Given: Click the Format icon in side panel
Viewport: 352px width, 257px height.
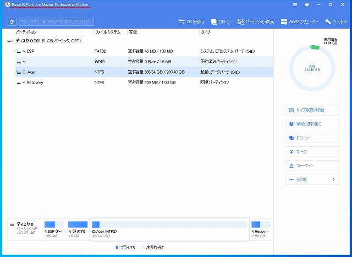Looking at the screenshot, I should [291, 166].
